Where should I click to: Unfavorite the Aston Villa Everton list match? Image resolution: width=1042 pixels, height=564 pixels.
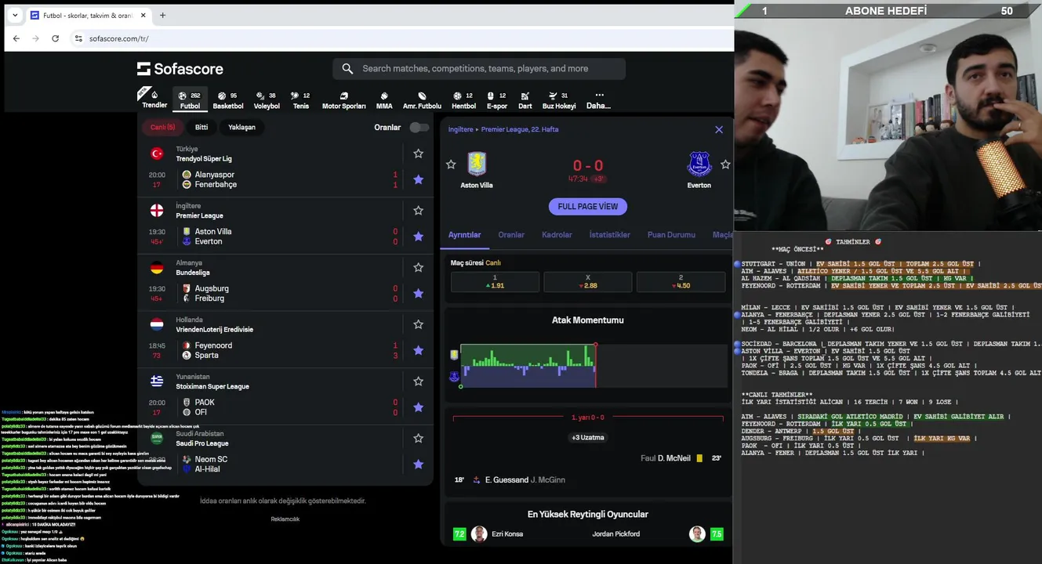419,237
